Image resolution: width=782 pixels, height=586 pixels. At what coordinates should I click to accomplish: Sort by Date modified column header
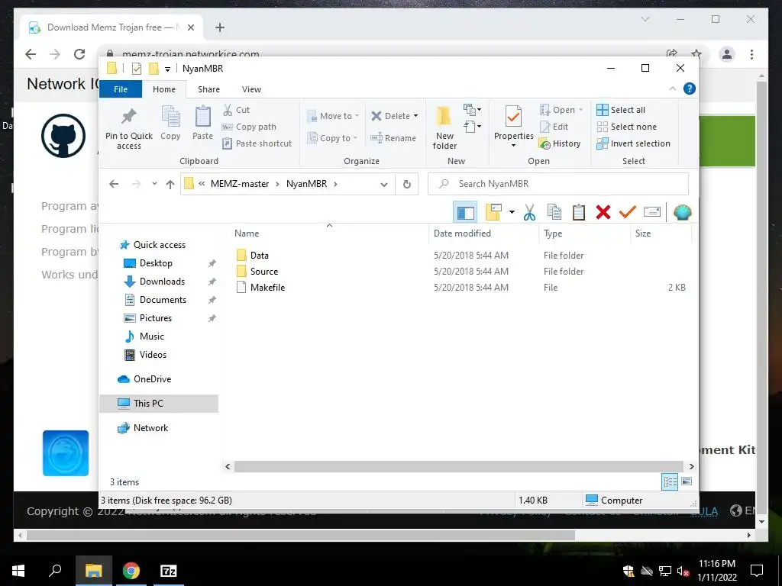(462, 233)
